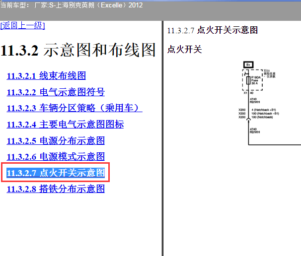Select 11.3.2.7 点火开关示意图 link

point(56,173)
